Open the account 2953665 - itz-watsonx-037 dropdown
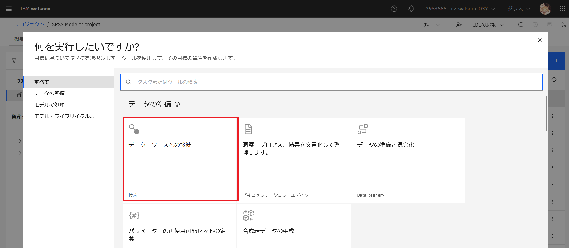This screenshot has height=248, width=569. point(460,9)
